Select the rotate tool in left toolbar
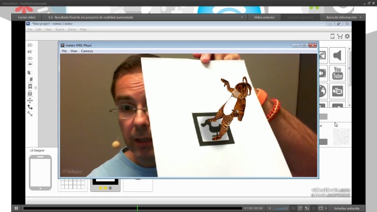Viewport: 377px width, 212px height. pyautogui.click(x=30, y=107)
